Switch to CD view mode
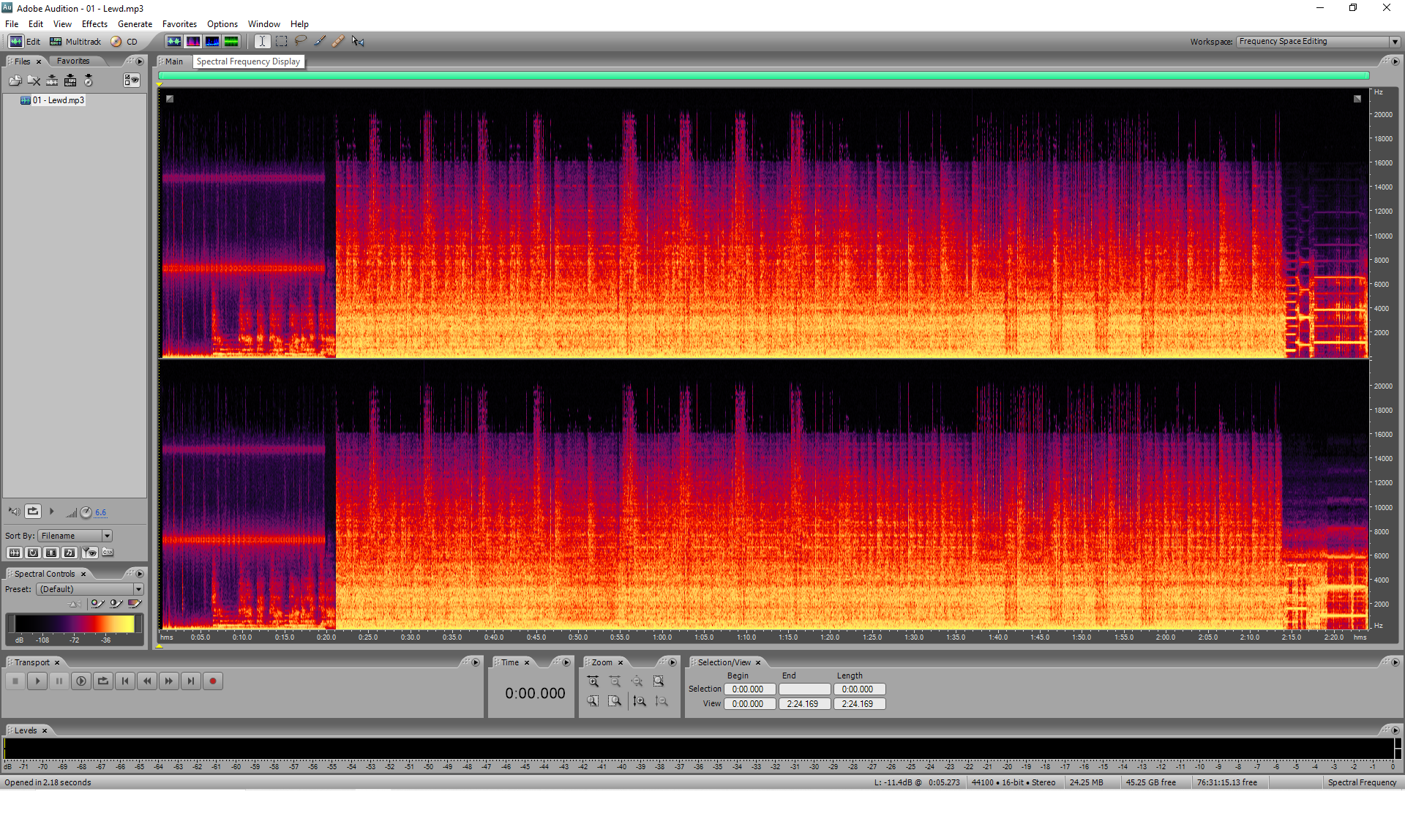 coord(124,42)
